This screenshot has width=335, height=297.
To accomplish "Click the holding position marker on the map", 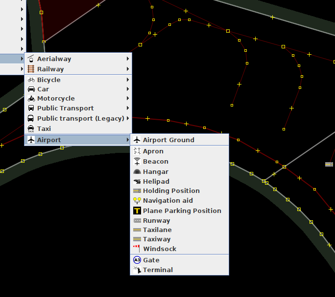I will tap(329, 164).
